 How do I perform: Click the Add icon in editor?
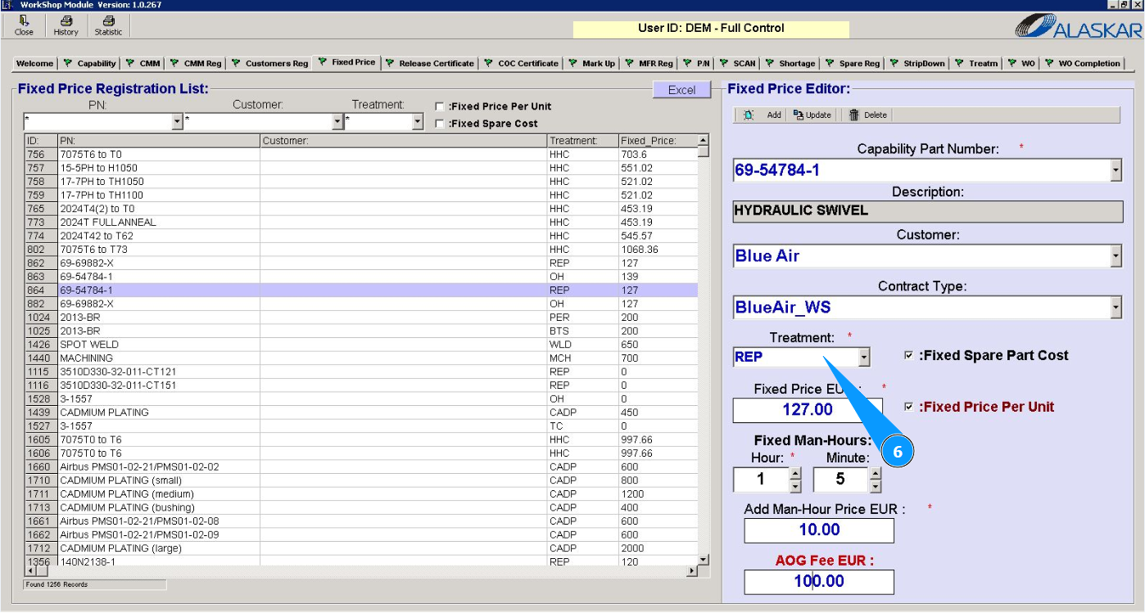pos(749,115)
